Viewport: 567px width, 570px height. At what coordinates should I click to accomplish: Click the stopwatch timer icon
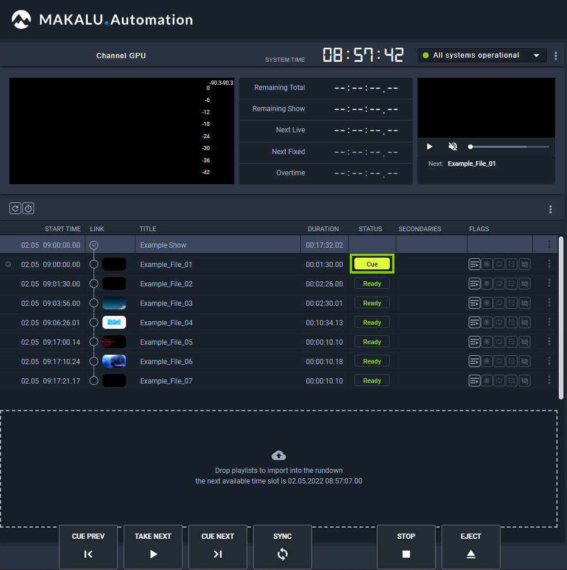(28, 209)
